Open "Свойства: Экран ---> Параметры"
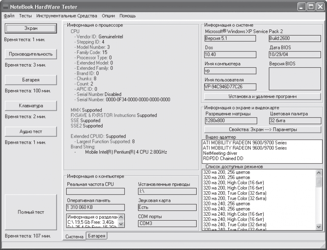Screen dimensions: 327x250 click(x=262, y=129)
